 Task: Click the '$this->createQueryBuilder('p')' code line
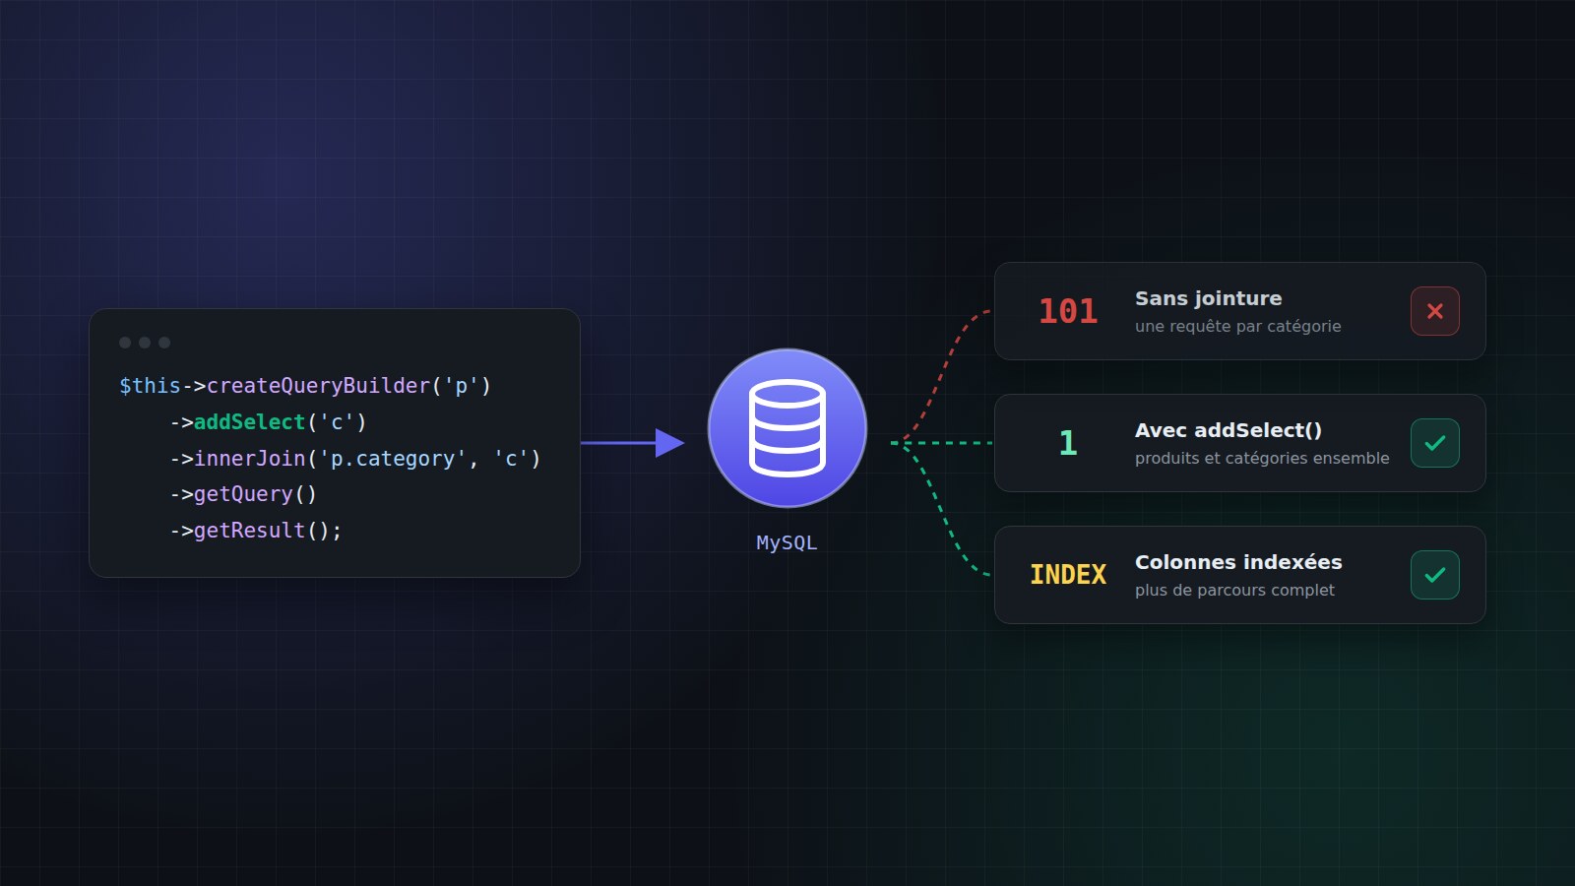tap(305, 386)
